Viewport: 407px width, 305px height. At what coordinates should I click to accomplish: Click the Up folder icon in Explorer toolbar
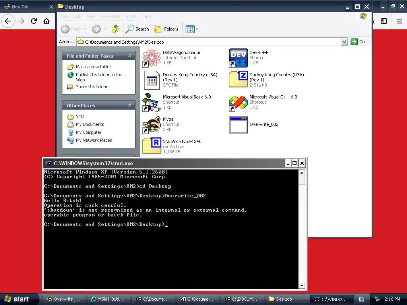point(115,29)
